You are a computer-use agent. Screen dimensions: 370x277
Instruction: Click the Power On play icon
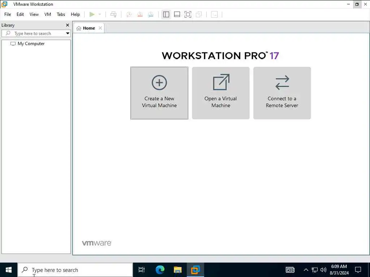tap(92, 14)
